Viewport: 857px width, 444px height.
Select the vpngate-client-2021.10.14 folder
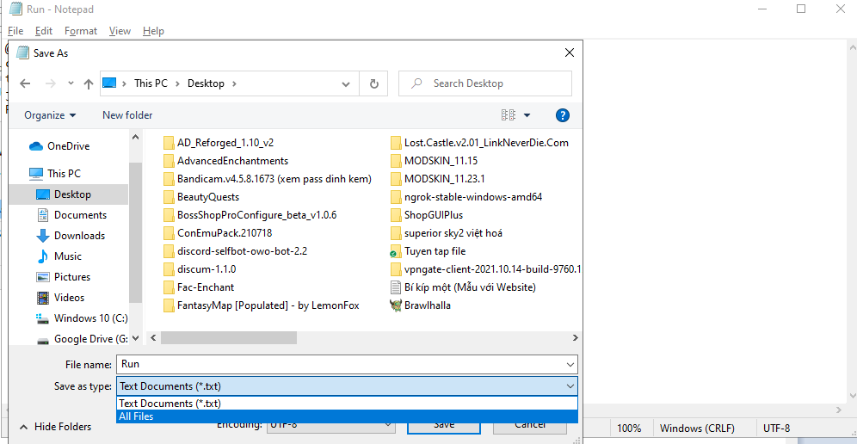click(485, 269)
